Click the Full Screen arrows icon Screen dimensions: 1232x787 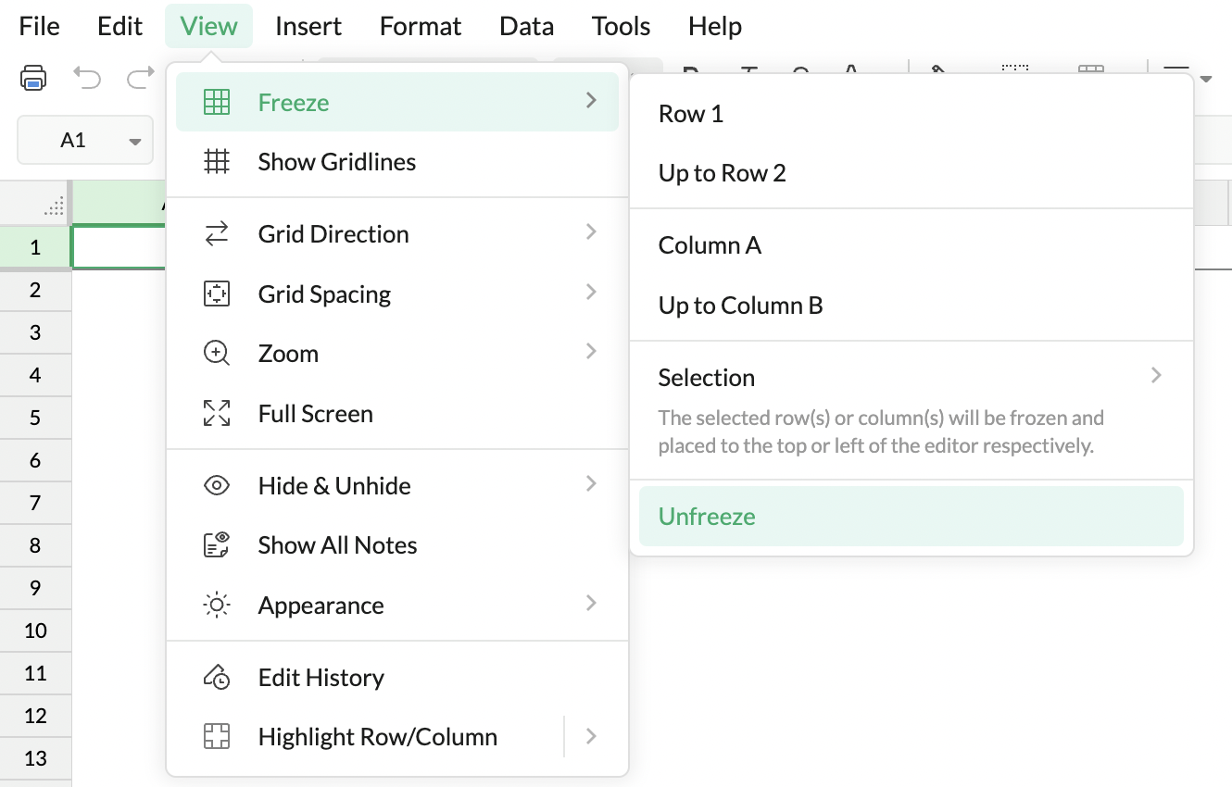tap(217, 413)
